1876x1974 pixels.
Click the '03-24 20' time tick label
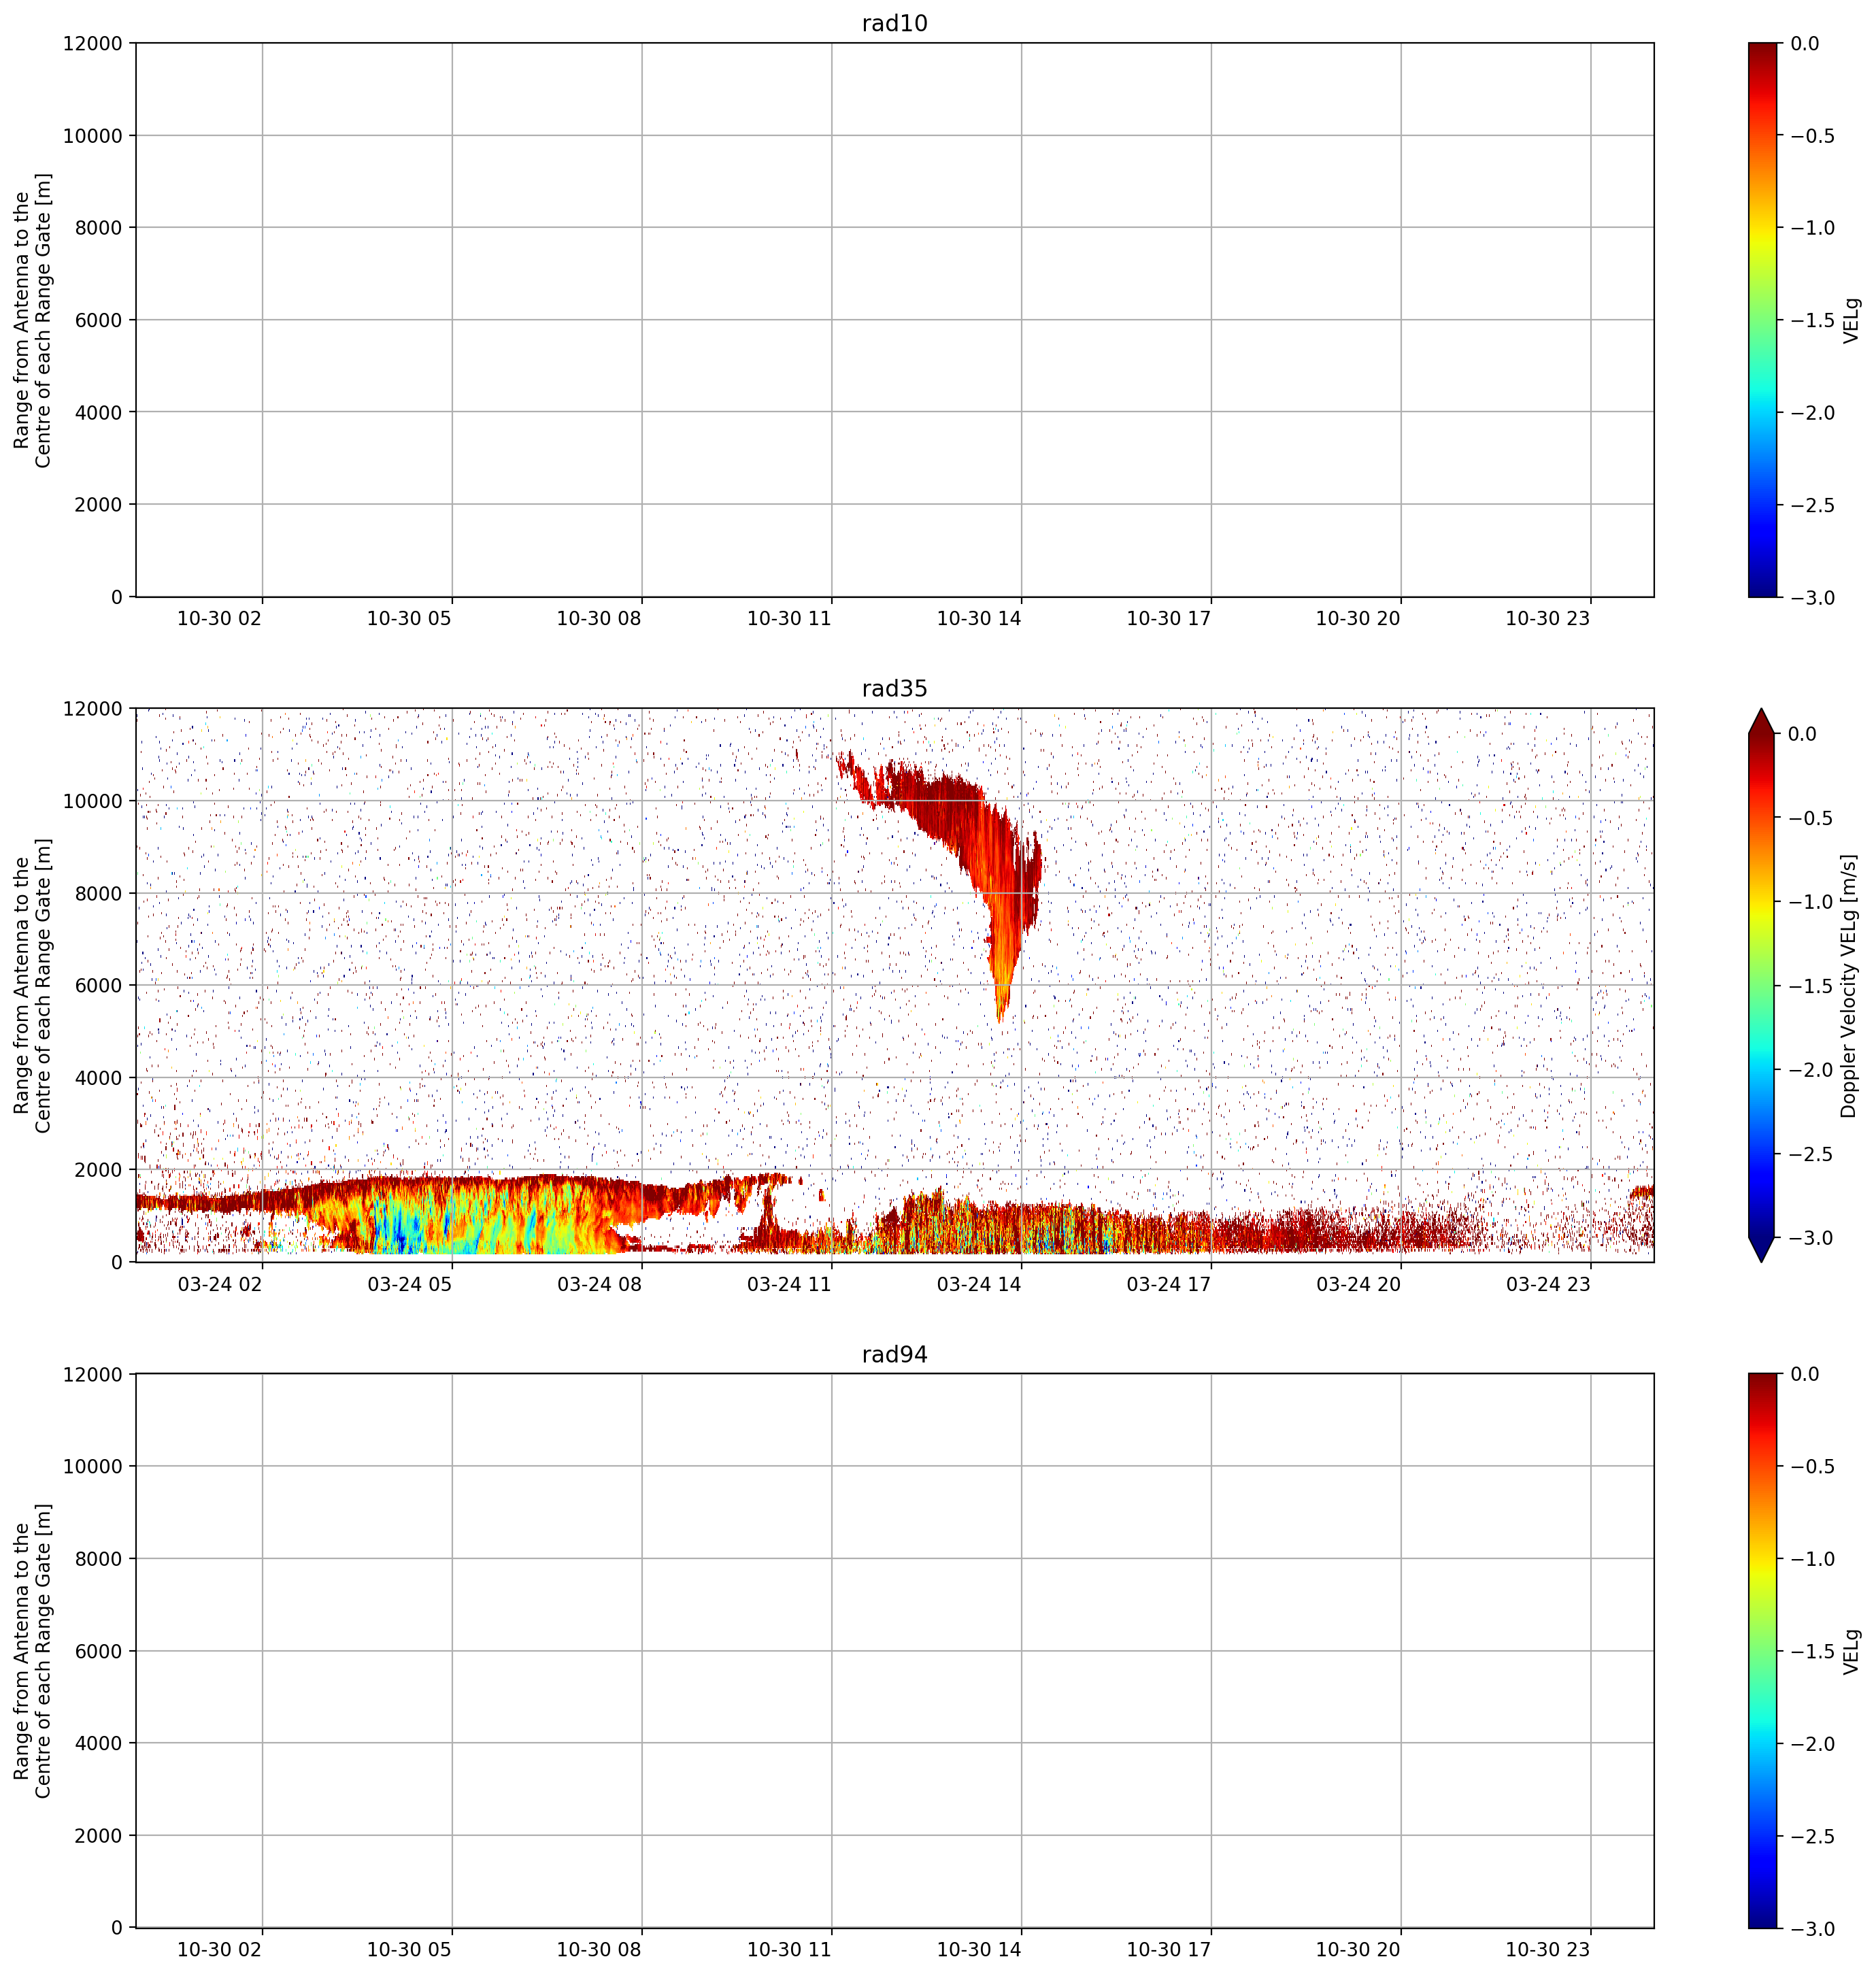coord(1358,1284)
